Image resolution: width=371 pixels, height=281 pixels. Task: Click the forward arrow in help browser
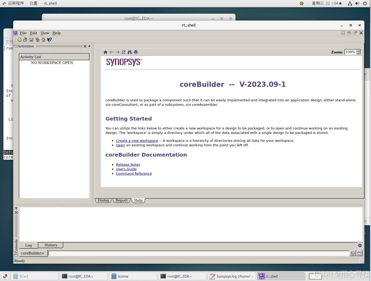118,52
